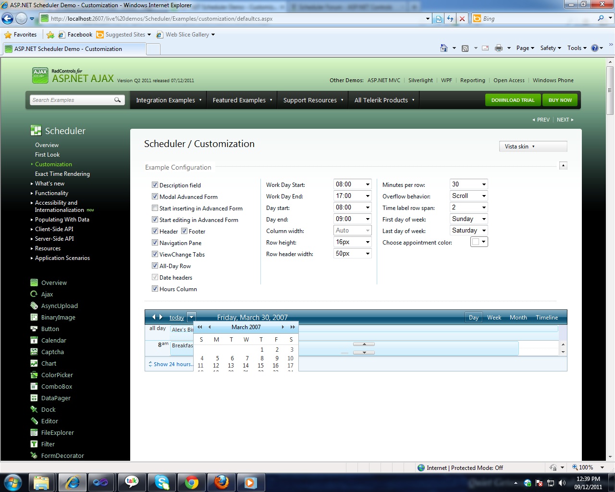The width and height of the screenshot is (615, 492).
Task: Click the Windows Start button
Action: (13, 482)
